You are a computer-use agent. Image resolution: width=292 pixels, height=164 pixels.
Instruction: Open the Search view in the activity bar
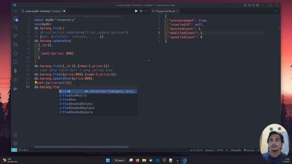(15, 27)
